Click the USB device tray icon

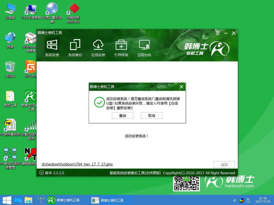tap(248, 200)
